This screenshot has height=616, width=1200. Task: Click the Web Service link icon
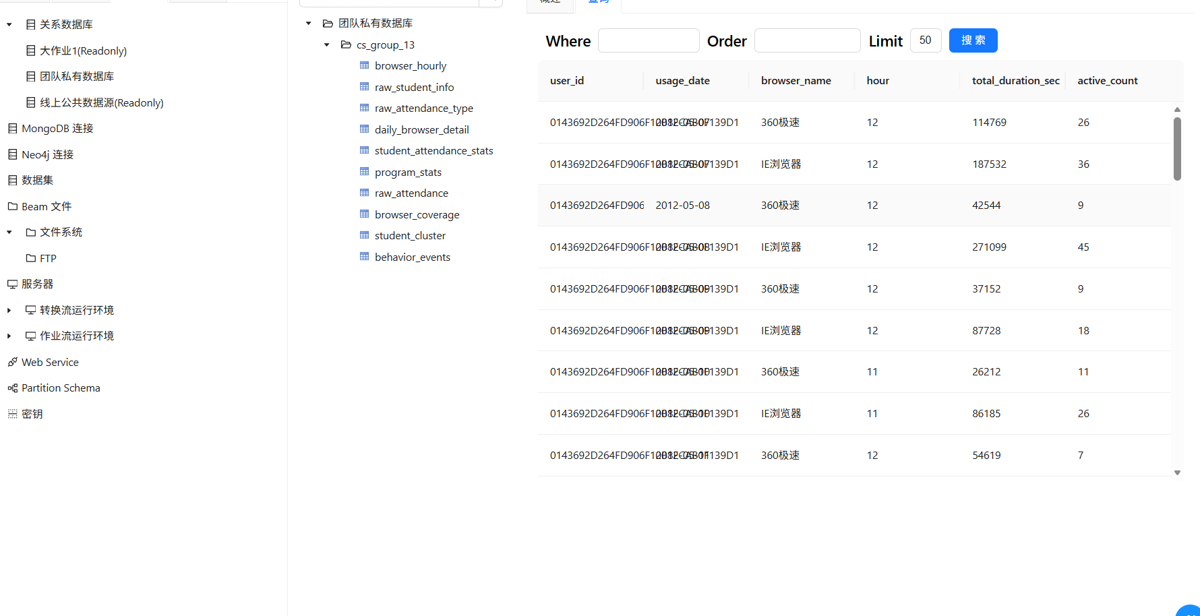pyautogui.click(x=12, y=362)
